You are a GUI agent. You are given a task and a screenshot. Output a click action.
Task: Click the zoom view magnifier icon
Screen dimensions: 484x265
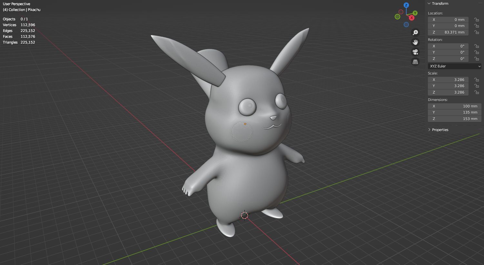pos(415,33)
